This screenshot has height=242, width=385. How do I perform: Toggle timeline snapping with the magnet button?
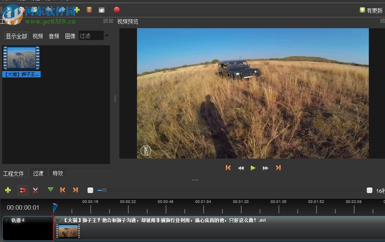23,191
